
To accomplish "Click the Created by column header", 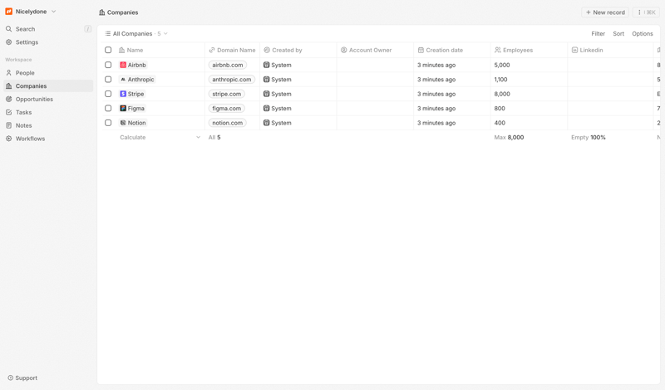I will (298, 50).
